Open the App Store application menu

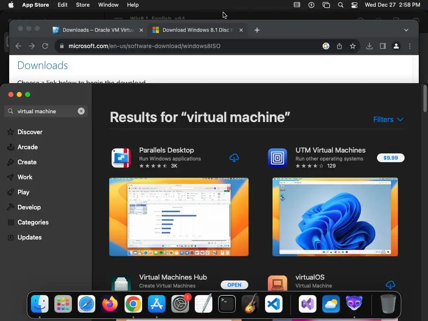click(x=36, y=5)
